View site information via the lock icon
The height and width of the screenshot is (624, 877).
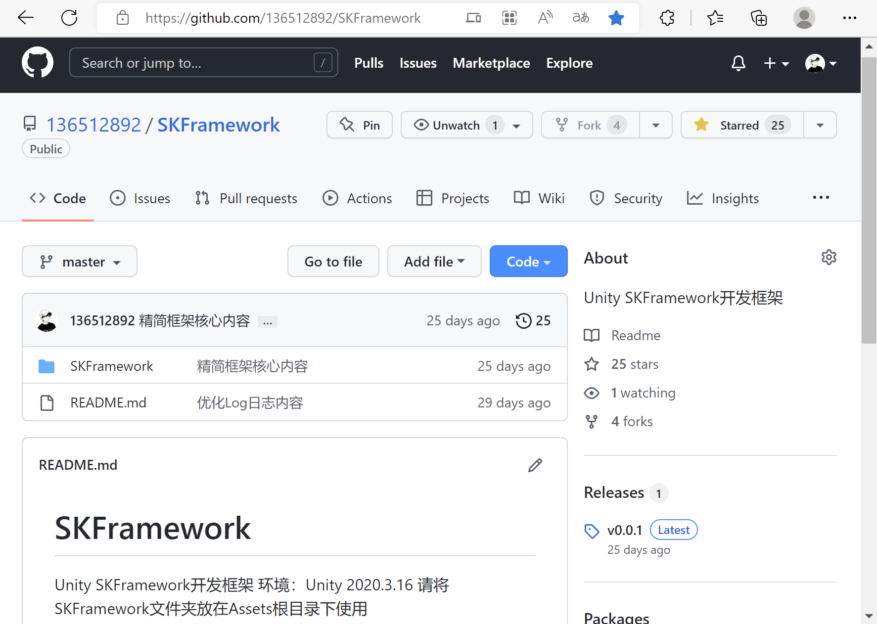click(x=123, y=18)
